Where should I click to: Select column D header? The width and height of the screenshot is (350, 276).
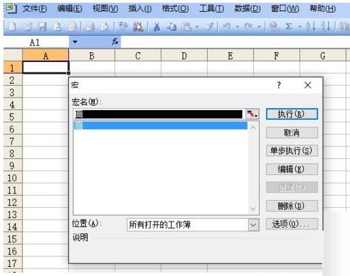coord(184,56)
